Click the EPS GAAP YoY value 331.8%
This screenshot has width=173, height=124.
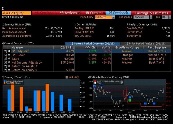click(106, 55)
